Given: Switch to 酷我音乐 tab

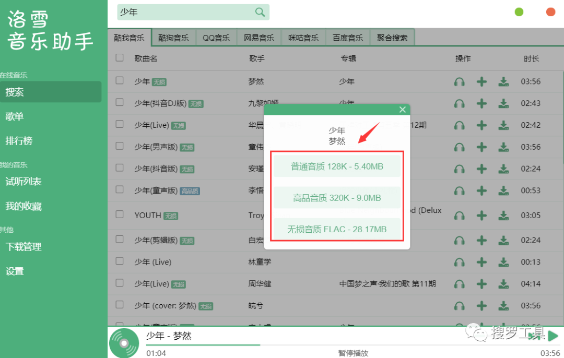Looking at the screenshot, I should tap(129, 38).
